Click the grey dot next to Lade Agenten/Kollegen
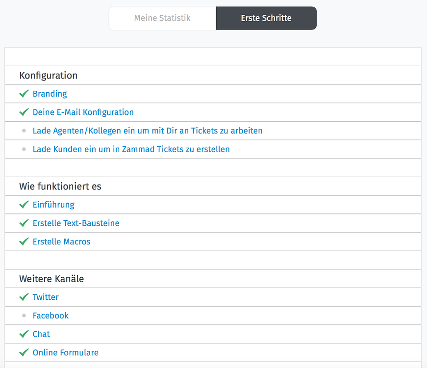 click(x=24, y=131)
